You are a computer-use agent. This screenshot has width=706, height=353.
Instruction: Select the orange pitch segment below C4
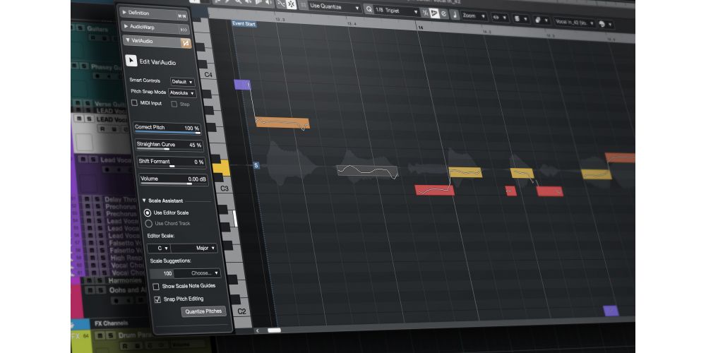pyautogui.click(x=282, y=123)
